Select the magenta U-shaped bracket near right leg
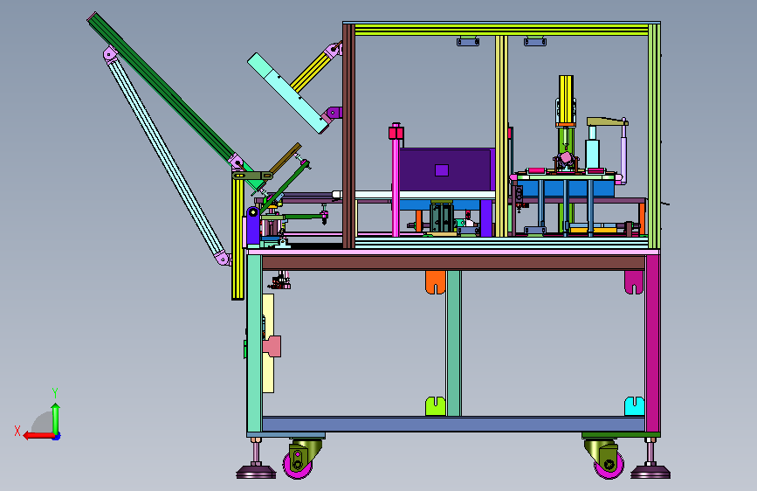757x491 pixels. (x=634, y=282)
